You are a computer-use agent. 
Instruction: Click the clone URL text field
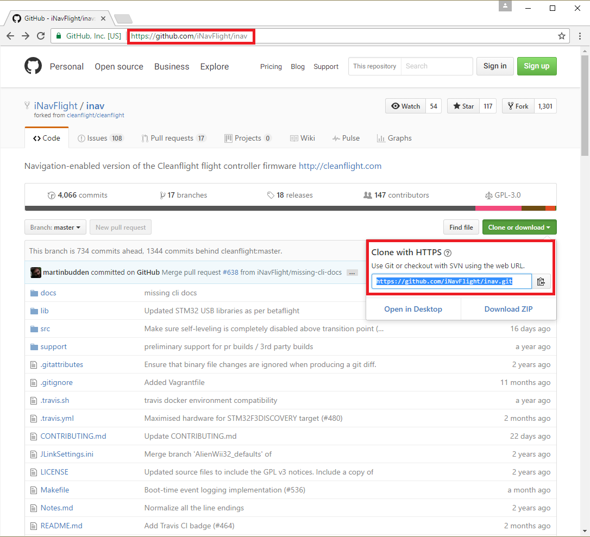(x=451, y=282)
